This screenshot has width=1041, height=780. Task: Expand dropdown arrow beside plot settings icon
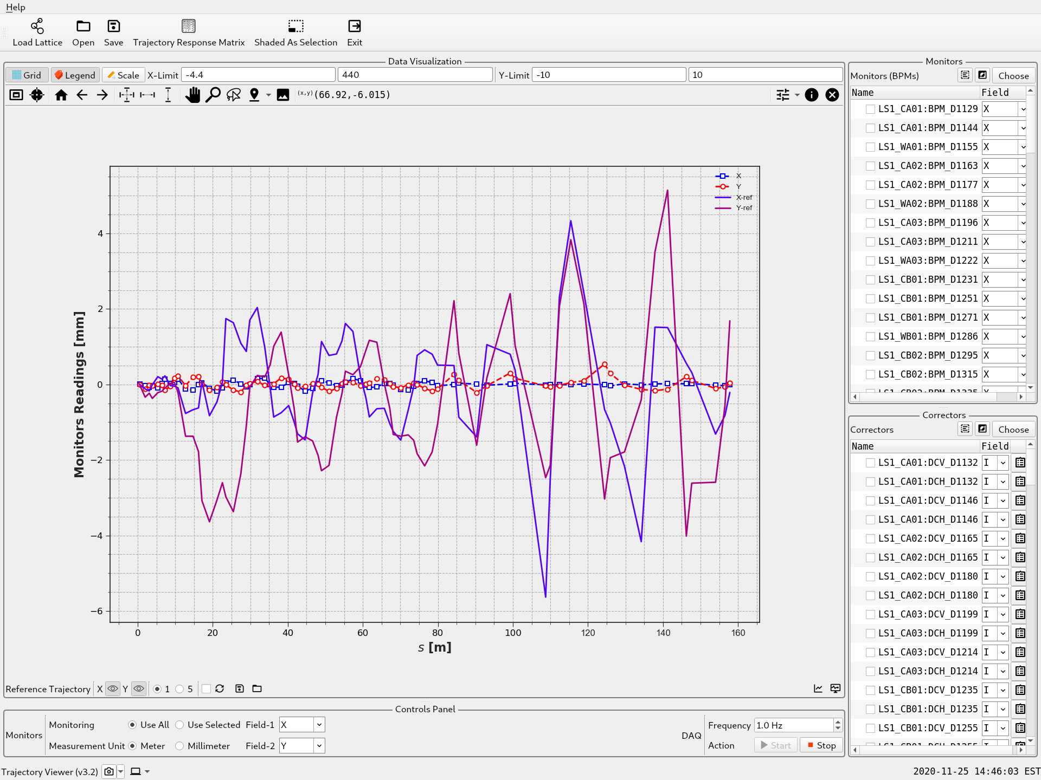tap(797, 95)
